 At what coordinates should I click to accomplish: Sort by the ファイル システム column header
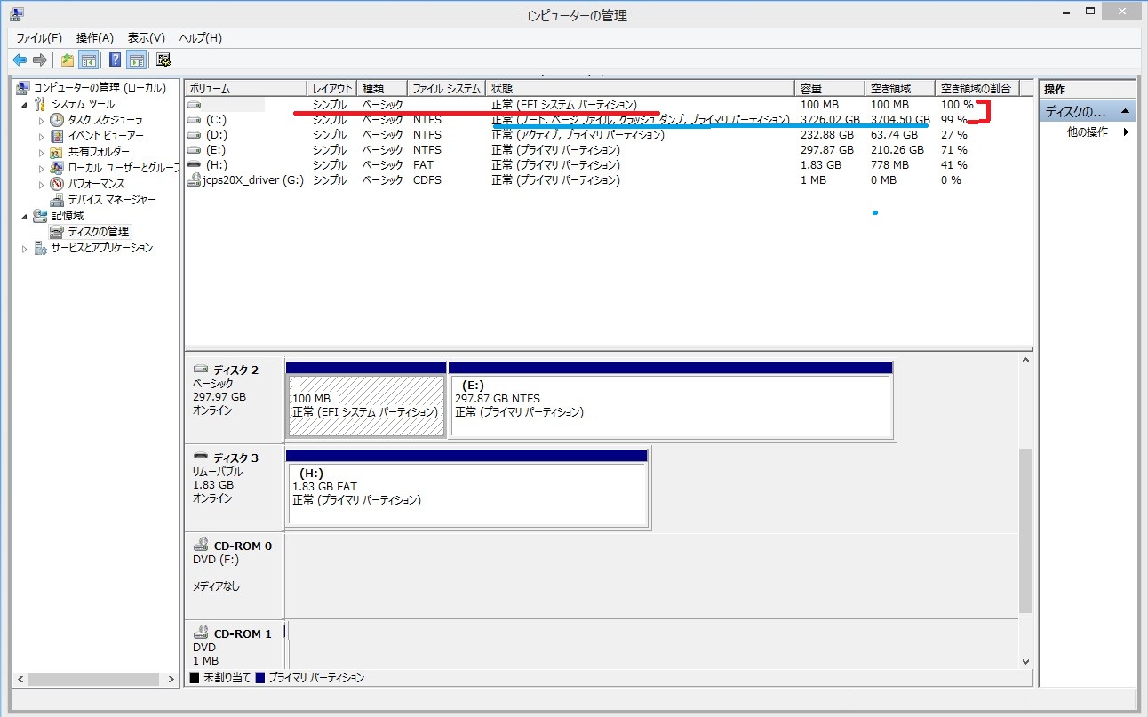click(x=447, y=89)
